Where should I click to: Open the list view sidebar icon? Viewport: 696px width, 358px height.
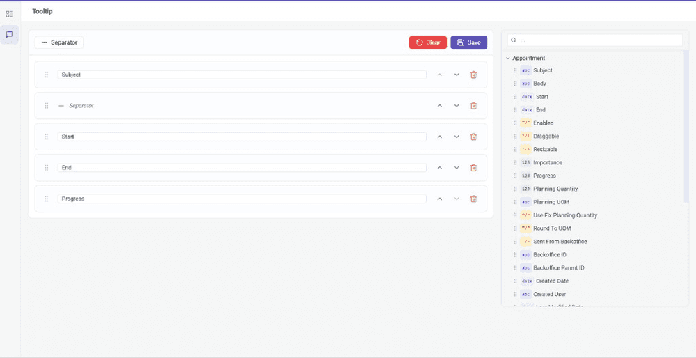point(9,14)
